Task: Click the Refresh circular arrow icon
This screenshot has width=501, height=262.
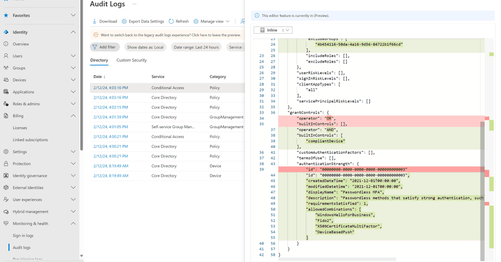Action: (x=171, y=21)
